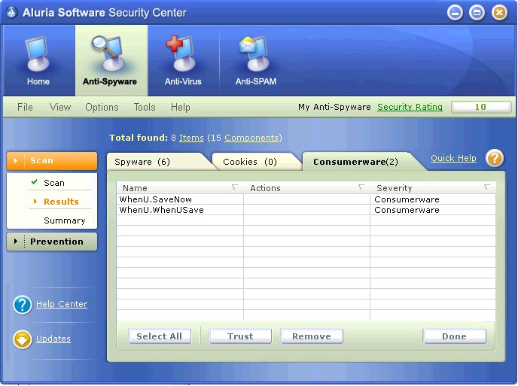Switch to the Spyware (6) tab
Viewport: 518px width, 386px height.
pos(159,162)
